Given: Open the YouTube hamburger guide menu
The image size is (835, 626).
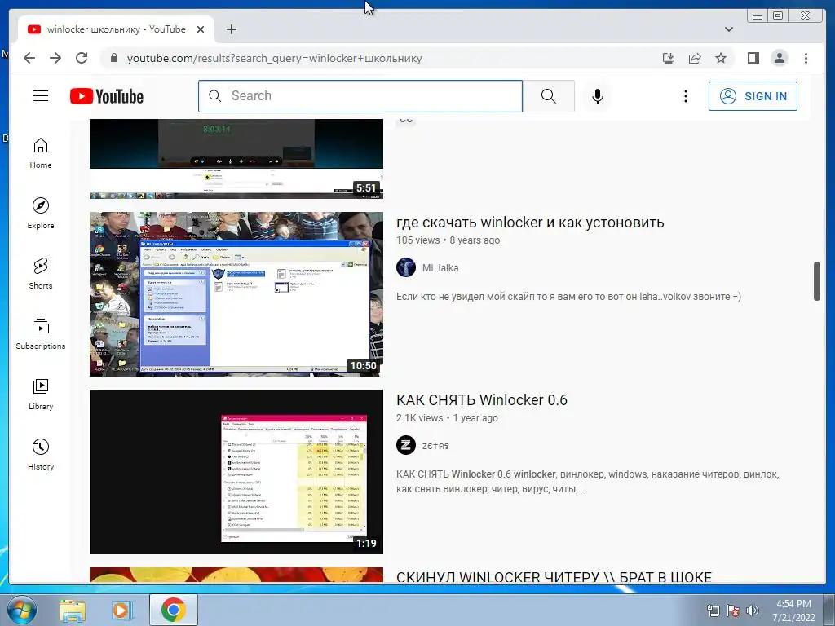Looking at the screenshot, I should pos(41,96).
